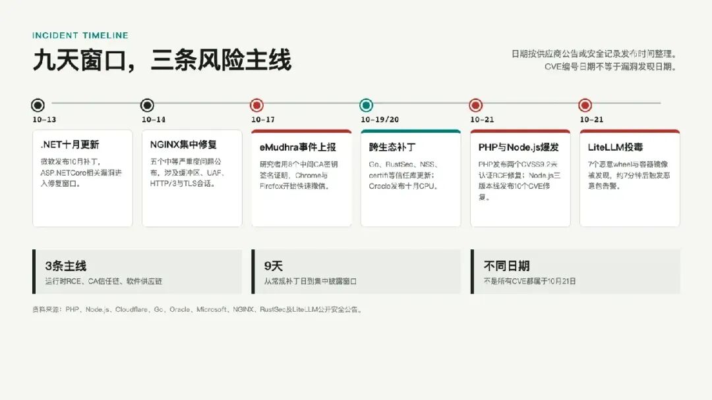712x400 pixels.
Task: Select the eMudhra事件上报 card
Action: [x=301, y=178]
